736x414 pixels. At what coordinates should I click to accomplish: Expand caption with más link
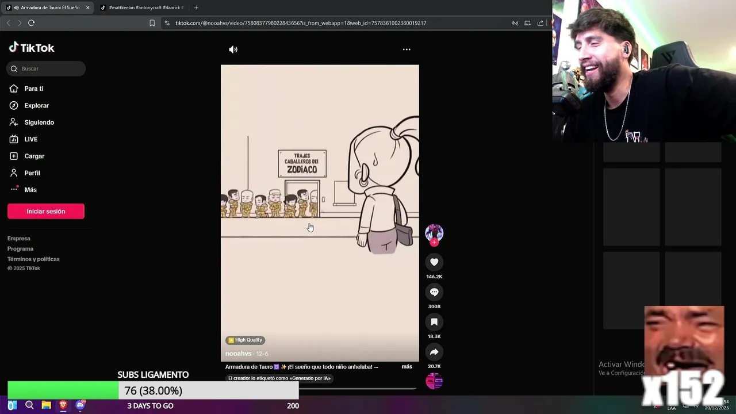407,367
